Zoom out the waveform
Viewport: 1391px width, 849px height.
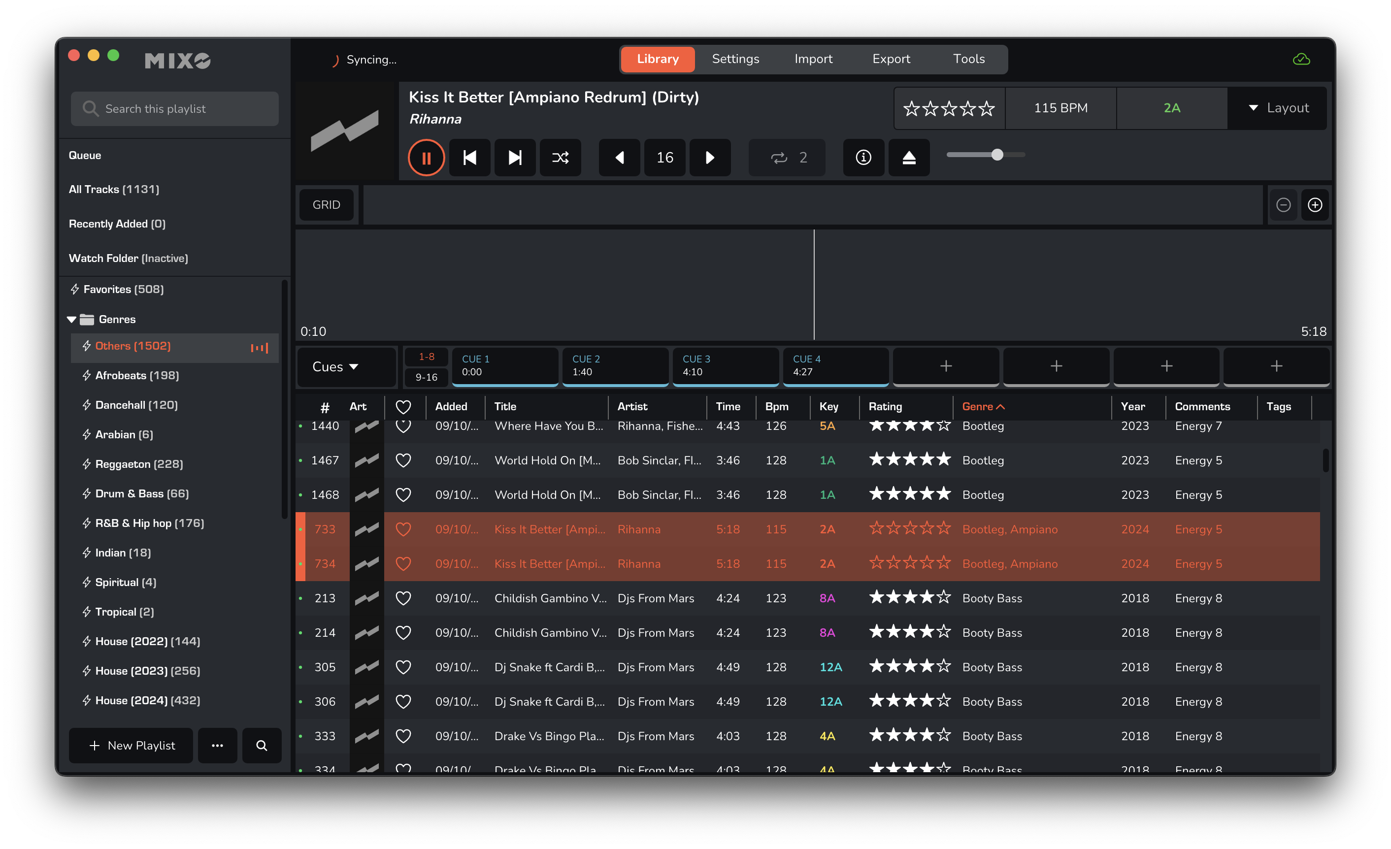pos(1283,205)
